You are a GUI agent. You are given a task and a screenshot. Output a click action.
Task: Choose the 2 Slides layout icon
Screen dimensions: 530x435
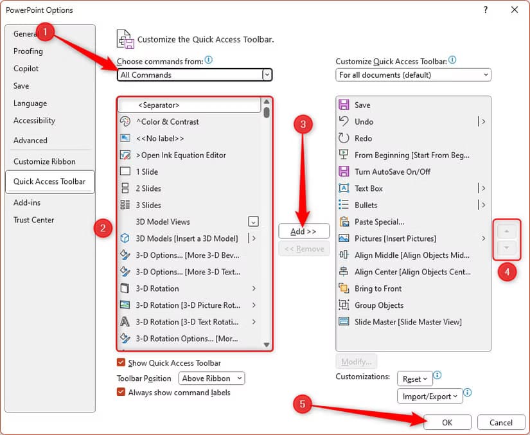tap(125, 188)
